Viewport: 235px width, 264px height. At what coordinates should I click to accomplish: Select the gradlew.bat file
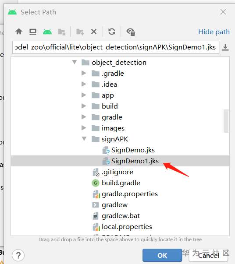click(x=120, y=216)
